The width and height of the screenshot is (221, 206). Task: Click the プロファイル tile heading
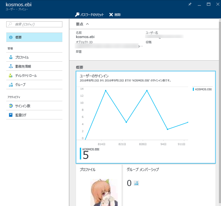pos(87,170)
